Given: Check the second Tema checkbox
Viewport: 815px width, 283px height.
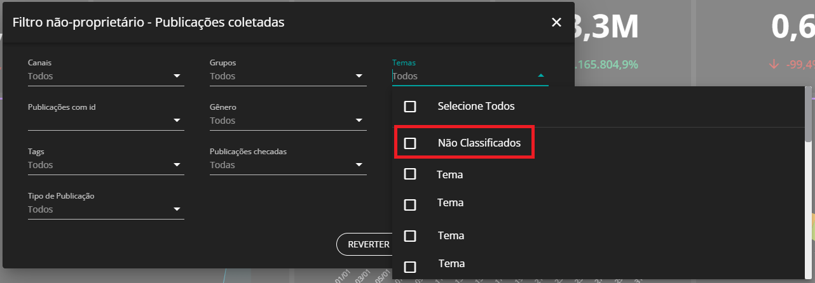Looking at the screenshot, I should 410,204.
